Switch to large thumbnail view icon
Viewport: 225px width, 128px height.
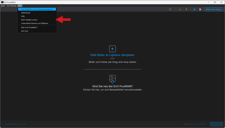coord(200,9)
